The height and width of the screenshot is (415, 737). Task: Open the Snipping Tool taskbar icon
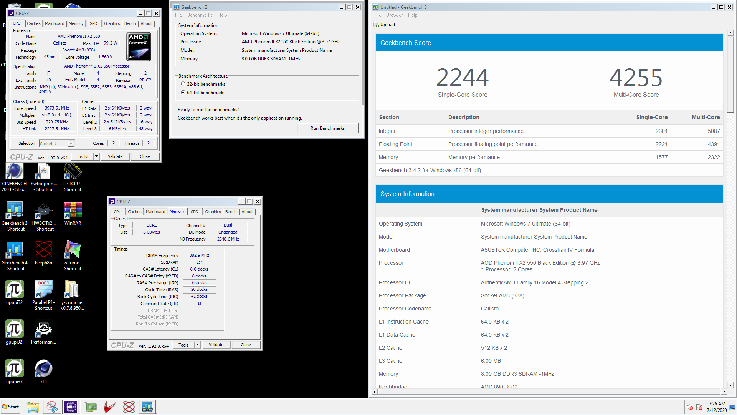point(52,407)
